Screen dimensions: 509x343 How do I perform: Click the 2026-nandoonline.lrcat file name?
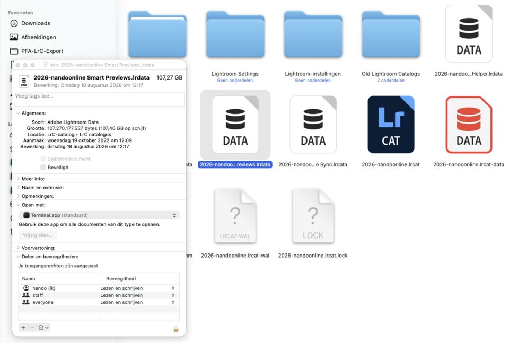391,164
